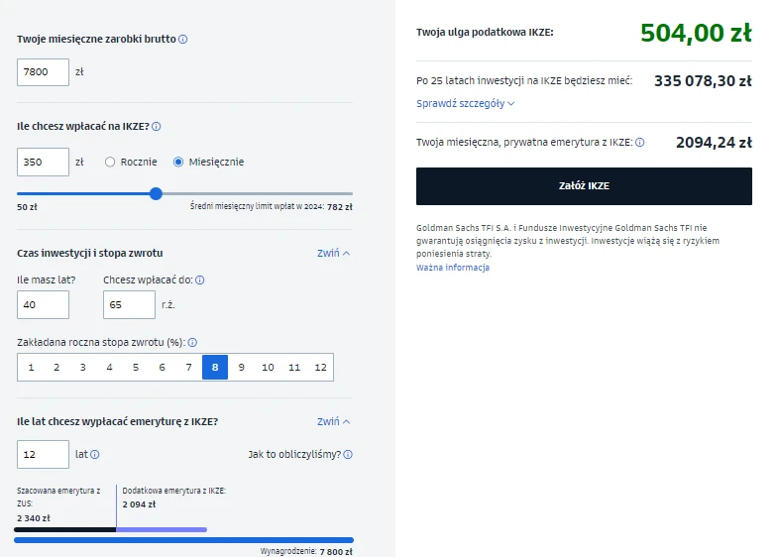779x557 pixels.
Task: Click info icon next to monthly gross earnings
Action: tap(183, 40)
